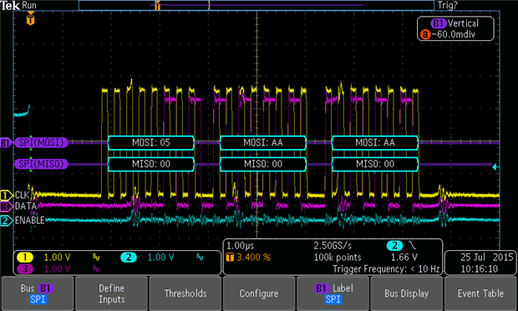518x311 pixels.
Task: Click the orange T icon in bottom readout
Action: pyautogui.click(x=230, y=257)
